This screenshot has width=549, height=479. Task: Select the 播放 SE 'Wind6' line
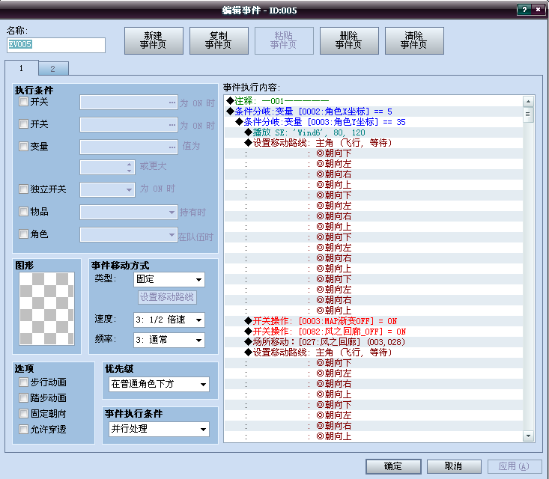[x=374, y=132]
